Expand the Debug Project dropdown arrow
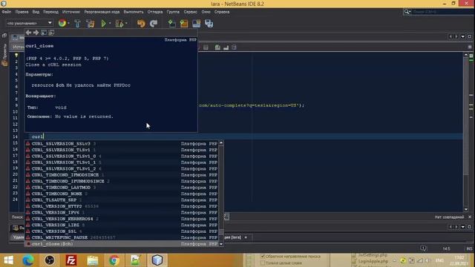 pyautogui.click(x=126, y=23)
